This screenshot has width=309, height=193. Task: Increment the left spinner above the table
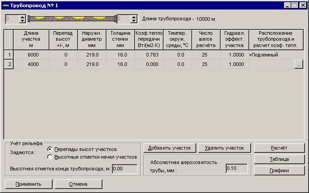(23, 17)
